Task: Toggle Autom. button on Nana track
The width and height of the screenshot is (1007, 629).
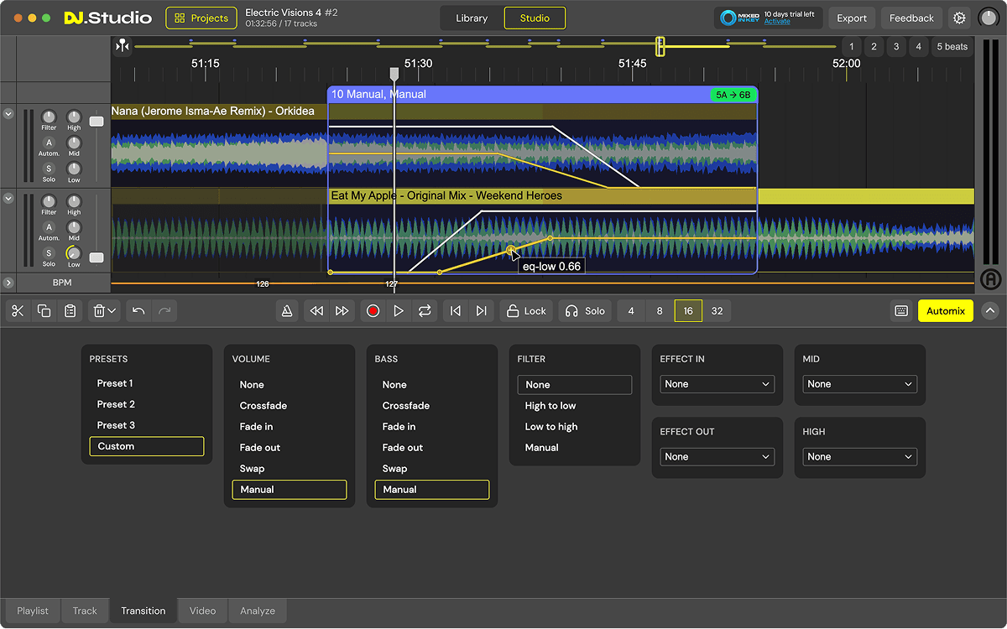Action: click(49, 143)
